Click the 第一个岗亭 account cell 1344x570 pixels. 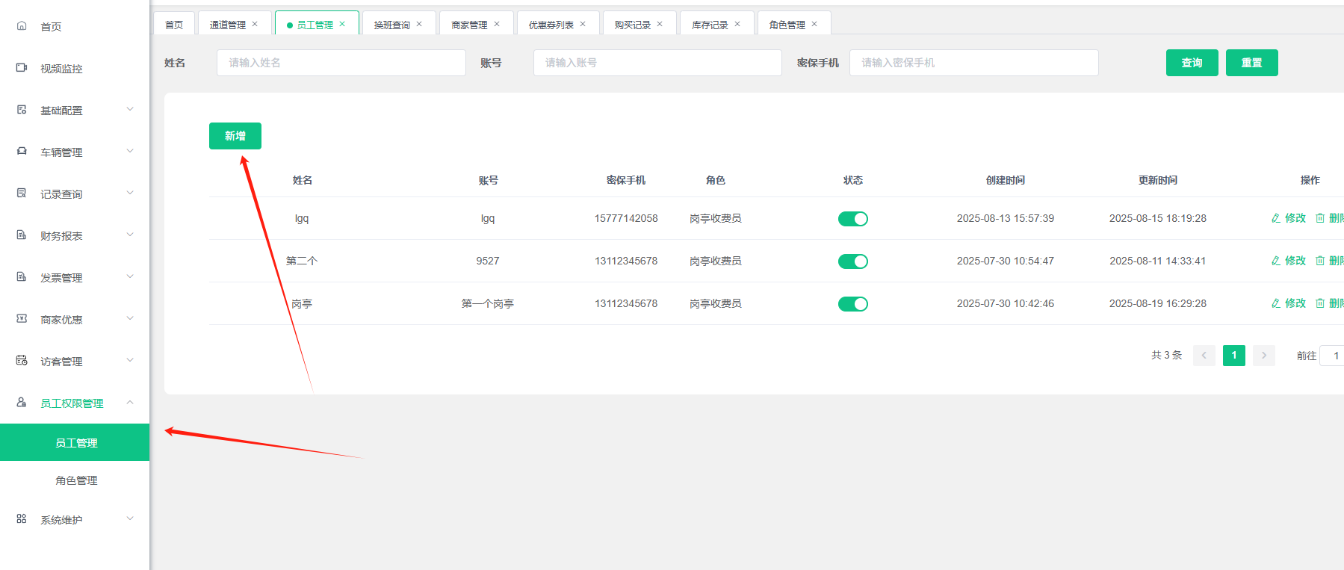(488, 303)
